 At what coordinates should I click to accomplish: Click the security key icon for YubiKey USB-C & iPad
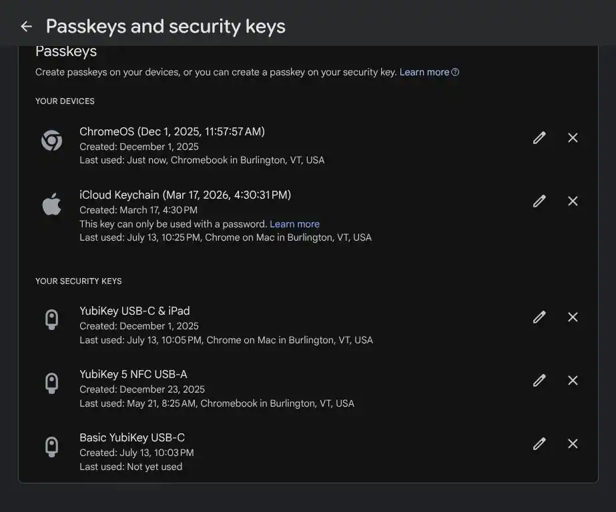pyautogui.click(x=52, y=319)
